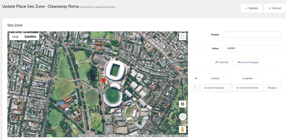Click the Update button
Screen dimensions: 286x140
pos(251,8)
